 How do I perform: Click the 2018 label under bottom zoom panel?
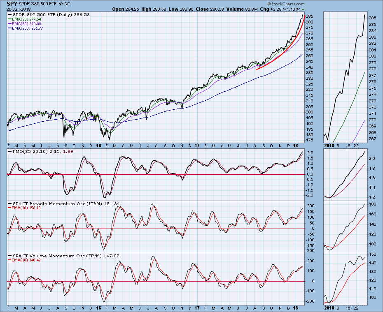tap(329, 308)
